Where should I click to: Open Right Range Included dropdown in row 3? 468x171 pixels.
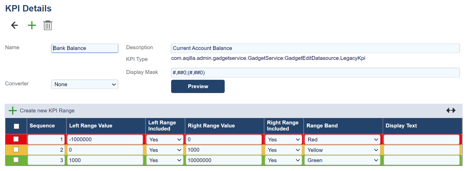point(283,160)
